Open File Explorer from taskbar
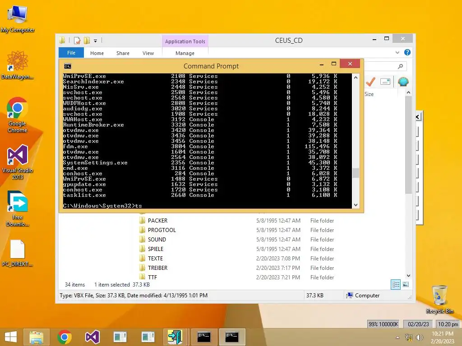Image resolution: width=462 pixels, height=346 pixels. click(x=36, y=337)
